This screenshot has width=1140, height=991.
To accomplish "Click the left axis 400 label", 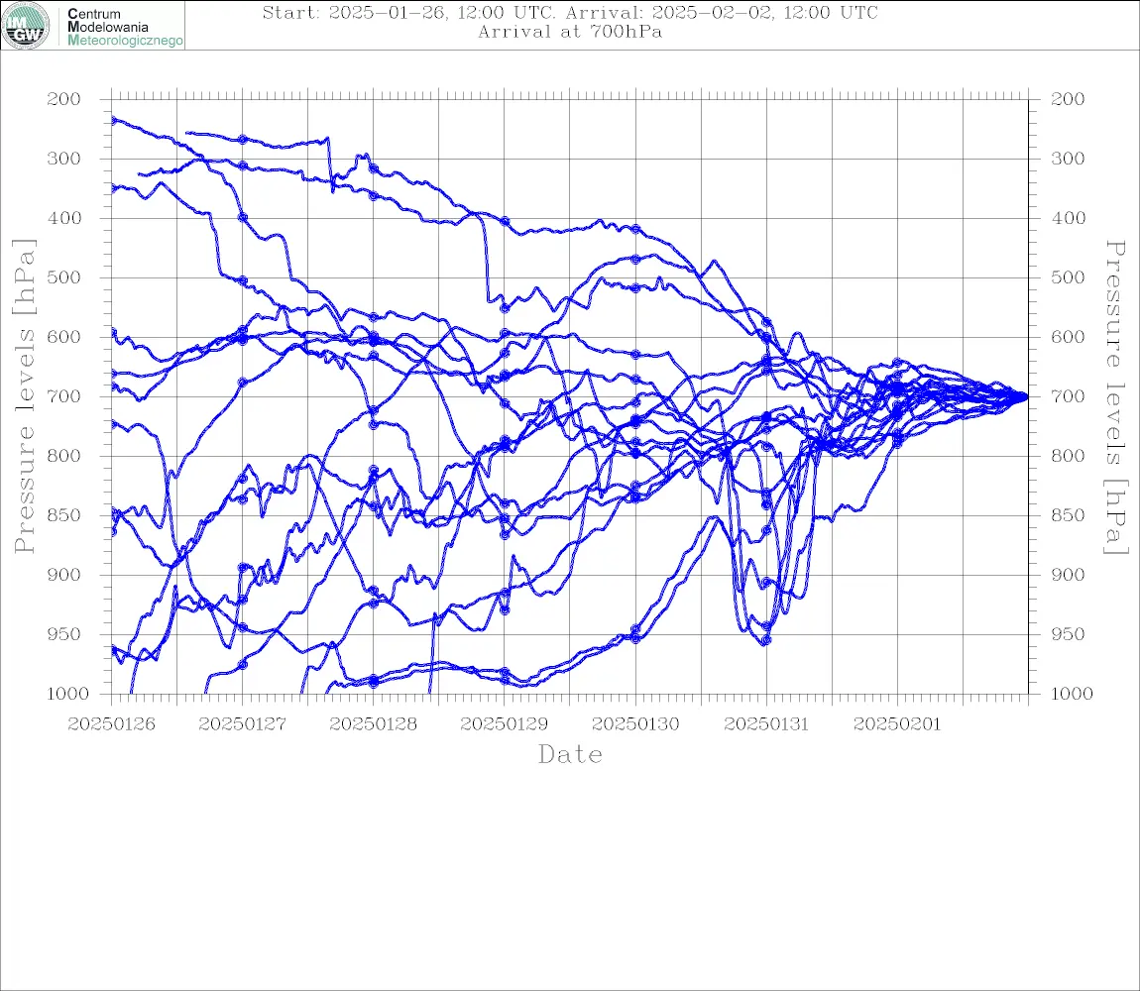I will pos(64,218).
